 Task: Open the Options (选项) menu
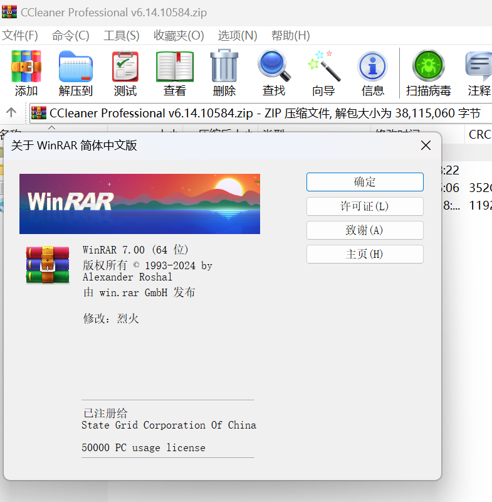pyautogui.click(x=238, y=35)
